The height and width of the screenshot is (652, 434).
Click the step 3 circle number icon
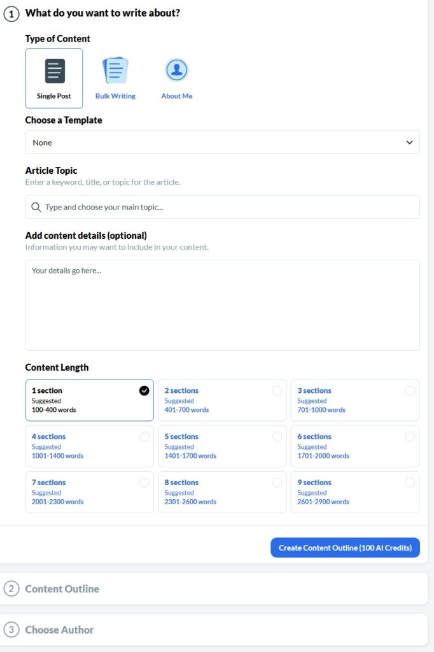11,630
